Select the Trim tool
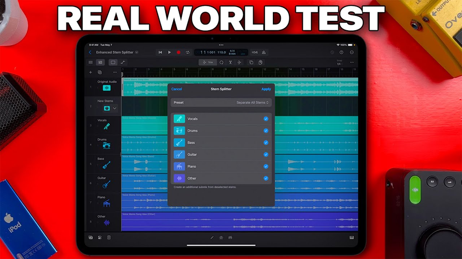Image resolution: width=462 pixels, height=259 pixels. pyautogui.click(x=208, y=62)
